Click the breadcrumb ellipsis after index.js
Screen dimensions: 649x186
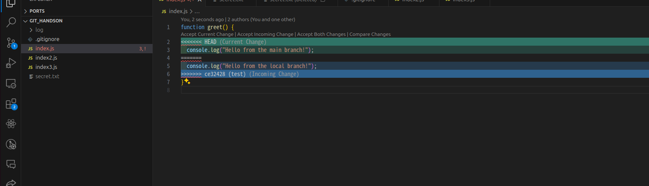(196, 11)
